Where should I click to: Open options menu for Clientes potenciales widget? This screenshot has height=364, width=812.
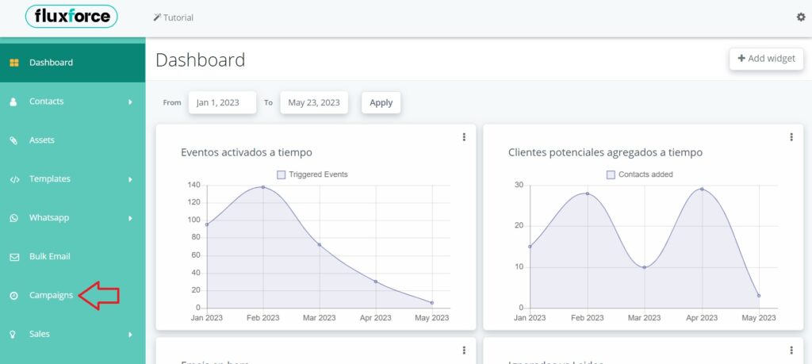tap(791, 136)
